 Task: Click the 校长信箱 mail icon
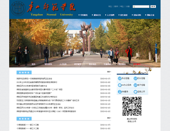coord(135,78)
